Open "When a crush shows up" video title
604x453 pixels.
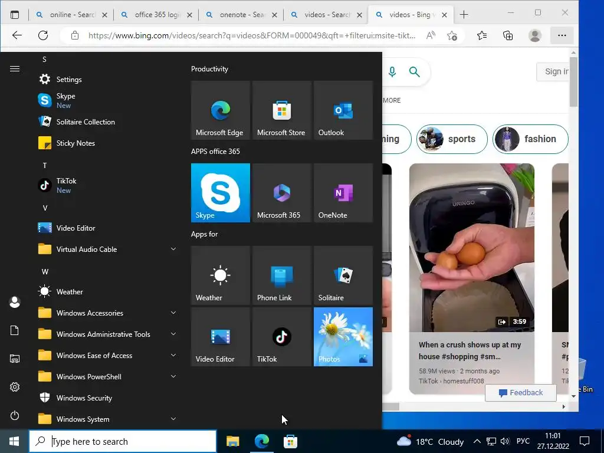pyautogui.click(x=470, y=350)
